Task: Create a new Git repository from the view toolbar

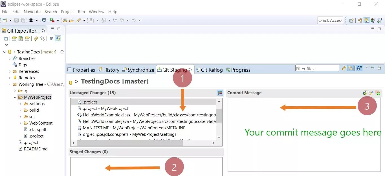Action: point(27,39)
